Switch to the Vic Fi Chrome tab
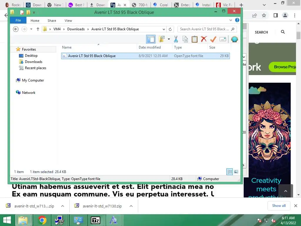301x226 pixels. pyautogui.click(x=224, y=5)
